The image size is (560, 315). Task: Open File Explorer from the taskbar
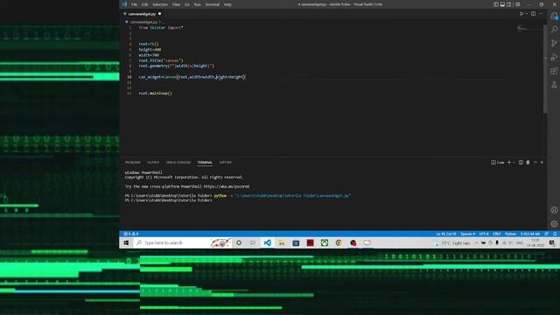tap(282, 243)
